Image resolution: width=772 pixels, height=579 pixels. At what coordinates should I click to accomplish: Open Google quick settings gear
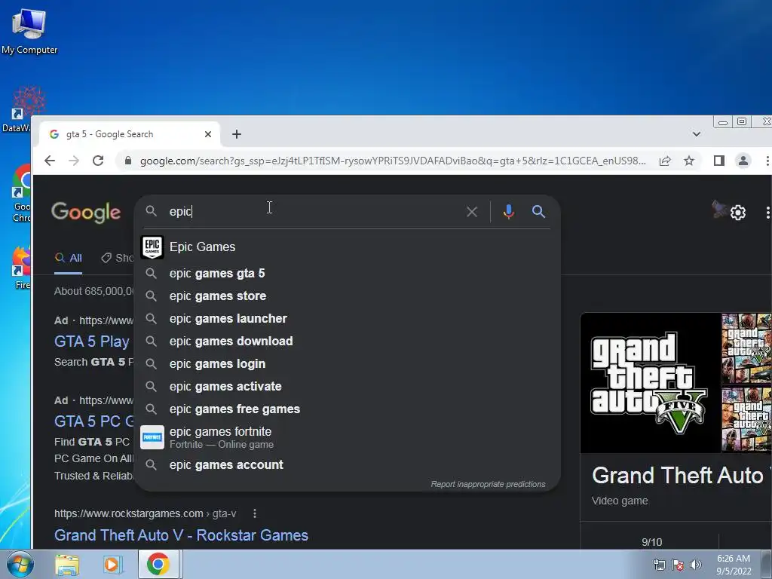click(737, 213)
